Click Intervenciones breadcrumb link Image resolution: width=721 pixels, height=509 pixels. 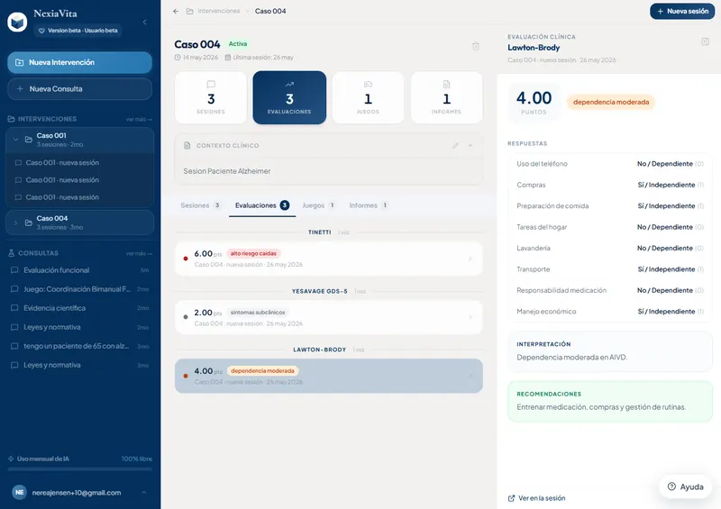219,11
